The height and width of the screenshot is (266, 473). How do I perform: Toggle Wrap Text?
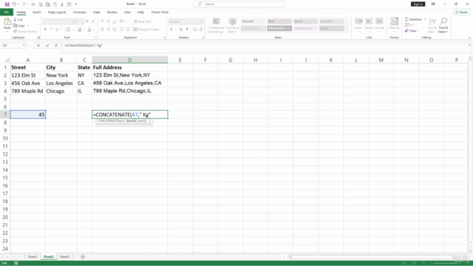point(143,21)
